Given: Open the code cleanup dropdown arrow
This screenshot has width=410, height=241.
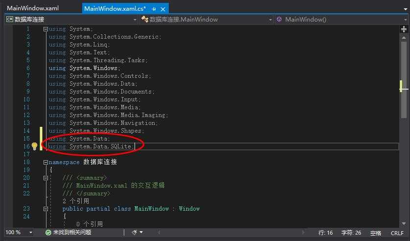Looking at the screenshot, I should tap(141, 232).
